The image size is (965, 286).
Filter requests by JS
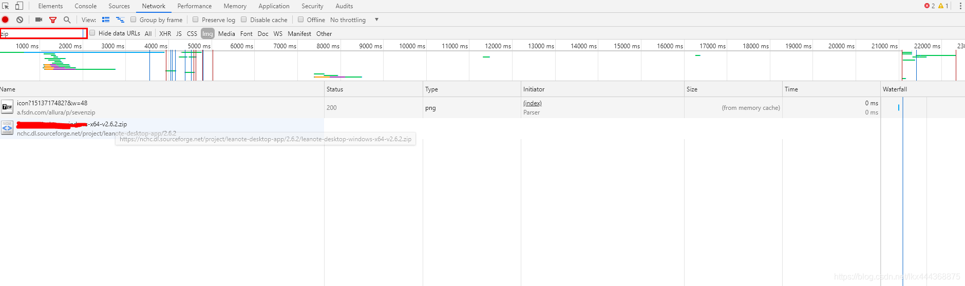coord(179,33)
